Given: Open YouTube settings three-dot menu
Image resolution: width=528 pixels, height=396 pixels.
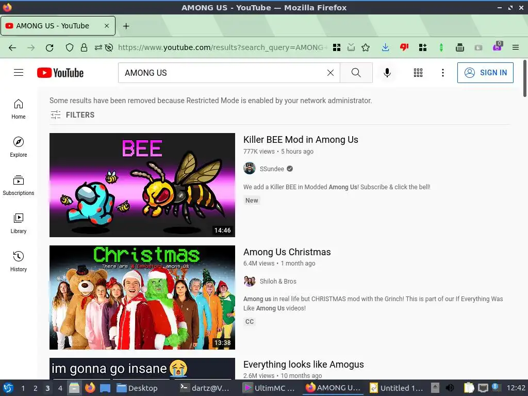Looking at the screenshot, I should click(443, 73).
